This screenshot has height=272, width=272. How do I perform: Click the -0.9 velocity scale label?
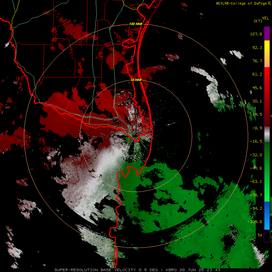click(x=257, y=128)
